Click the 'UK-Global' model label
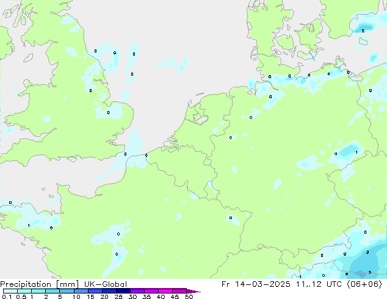 (x=106, y=284)
